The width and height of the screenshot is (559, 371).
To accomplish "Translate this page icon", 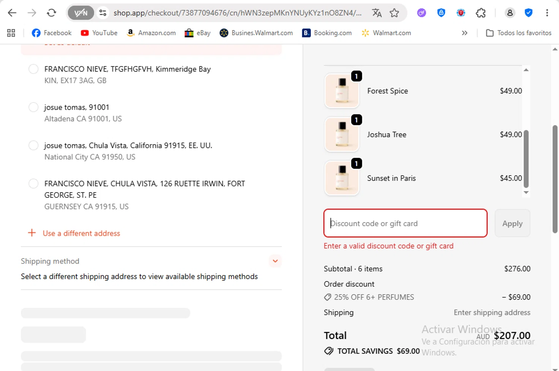I will (x=377, y=13).
